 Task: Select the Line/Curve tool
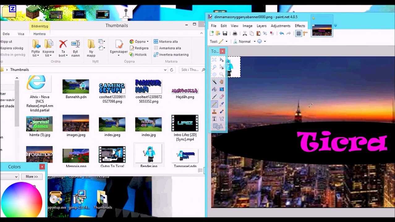click(222, 119)
